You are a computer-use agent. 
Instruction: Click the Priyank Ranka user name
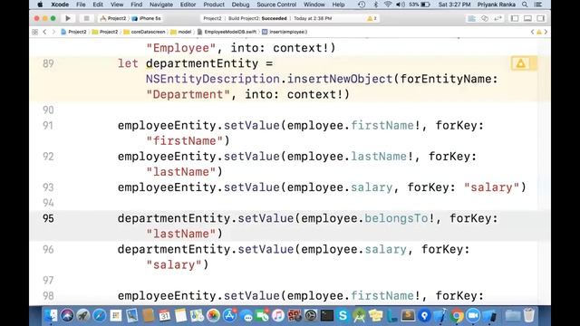[x=496, y=5]
